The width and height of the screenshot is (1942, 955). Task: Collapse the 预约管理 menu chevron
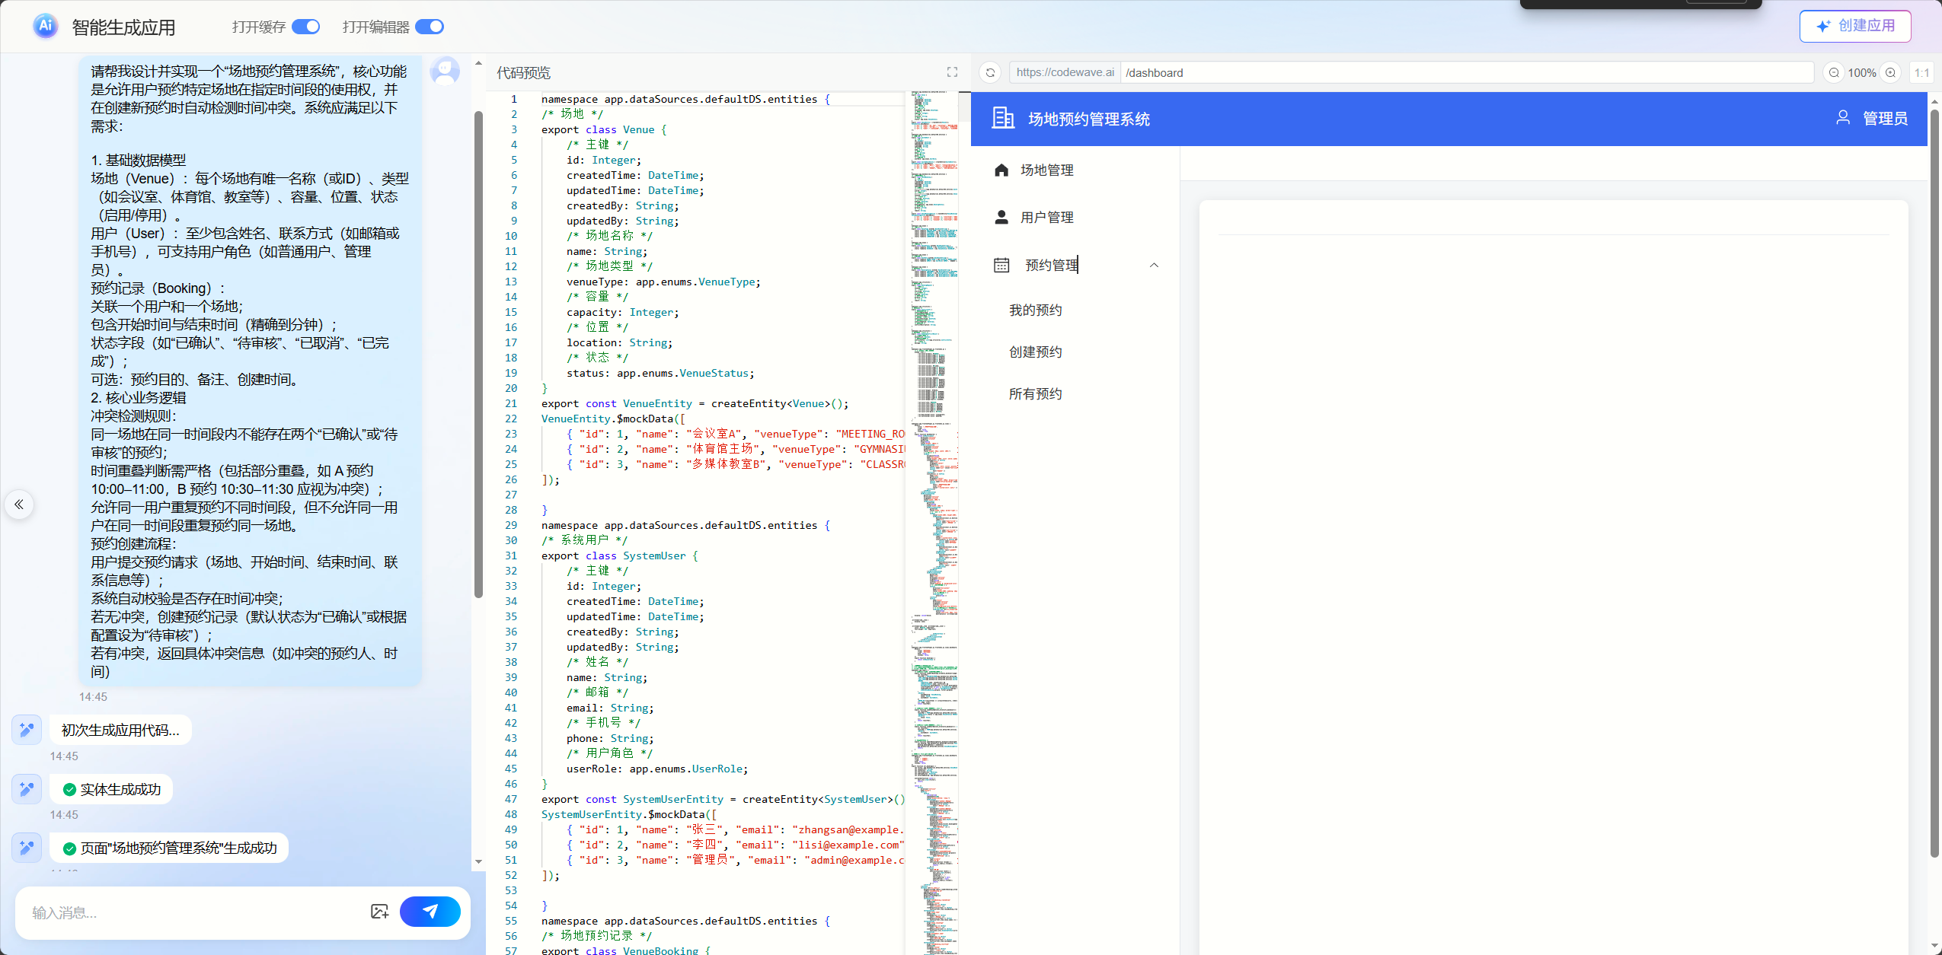tap(1154, 265)
